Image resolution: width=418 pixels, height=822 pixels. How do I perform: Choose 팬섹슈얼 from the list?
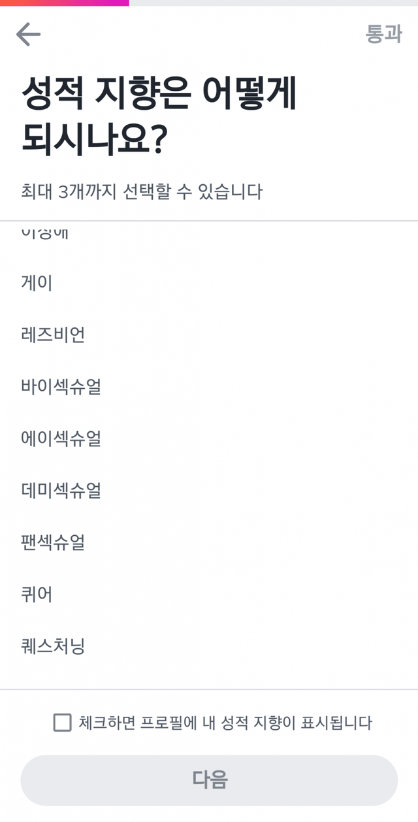point(53,542)
